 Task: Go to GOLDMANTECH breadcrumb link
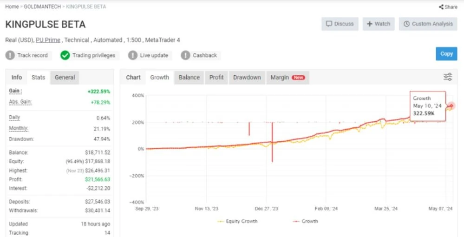click(42, 7)
